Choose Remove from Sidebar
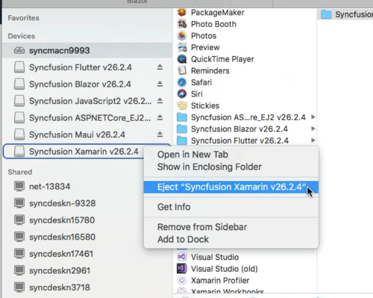 tap(231, 227)
